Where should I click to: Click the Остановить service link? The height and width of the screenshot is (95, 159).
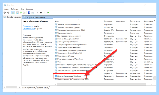[27, 26]
